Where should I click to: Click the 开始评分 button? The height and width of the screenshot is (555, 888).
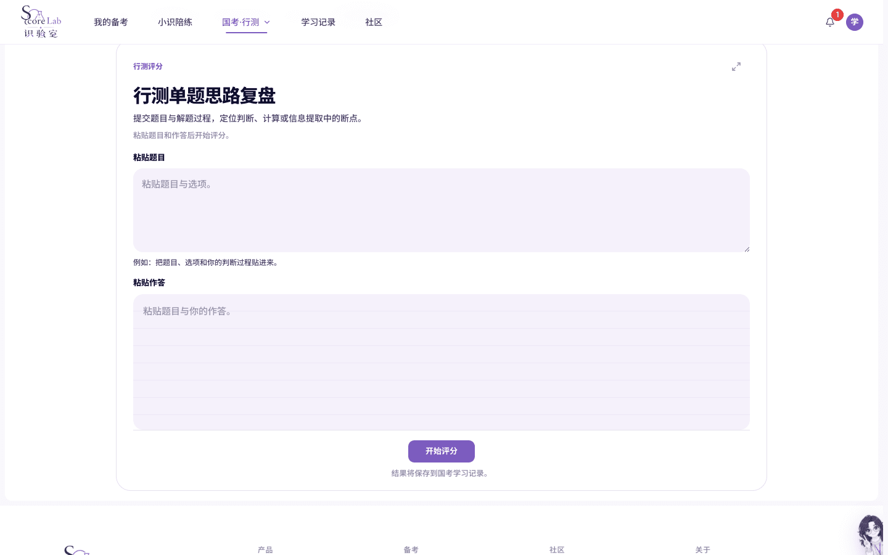[x=442, y=451]
